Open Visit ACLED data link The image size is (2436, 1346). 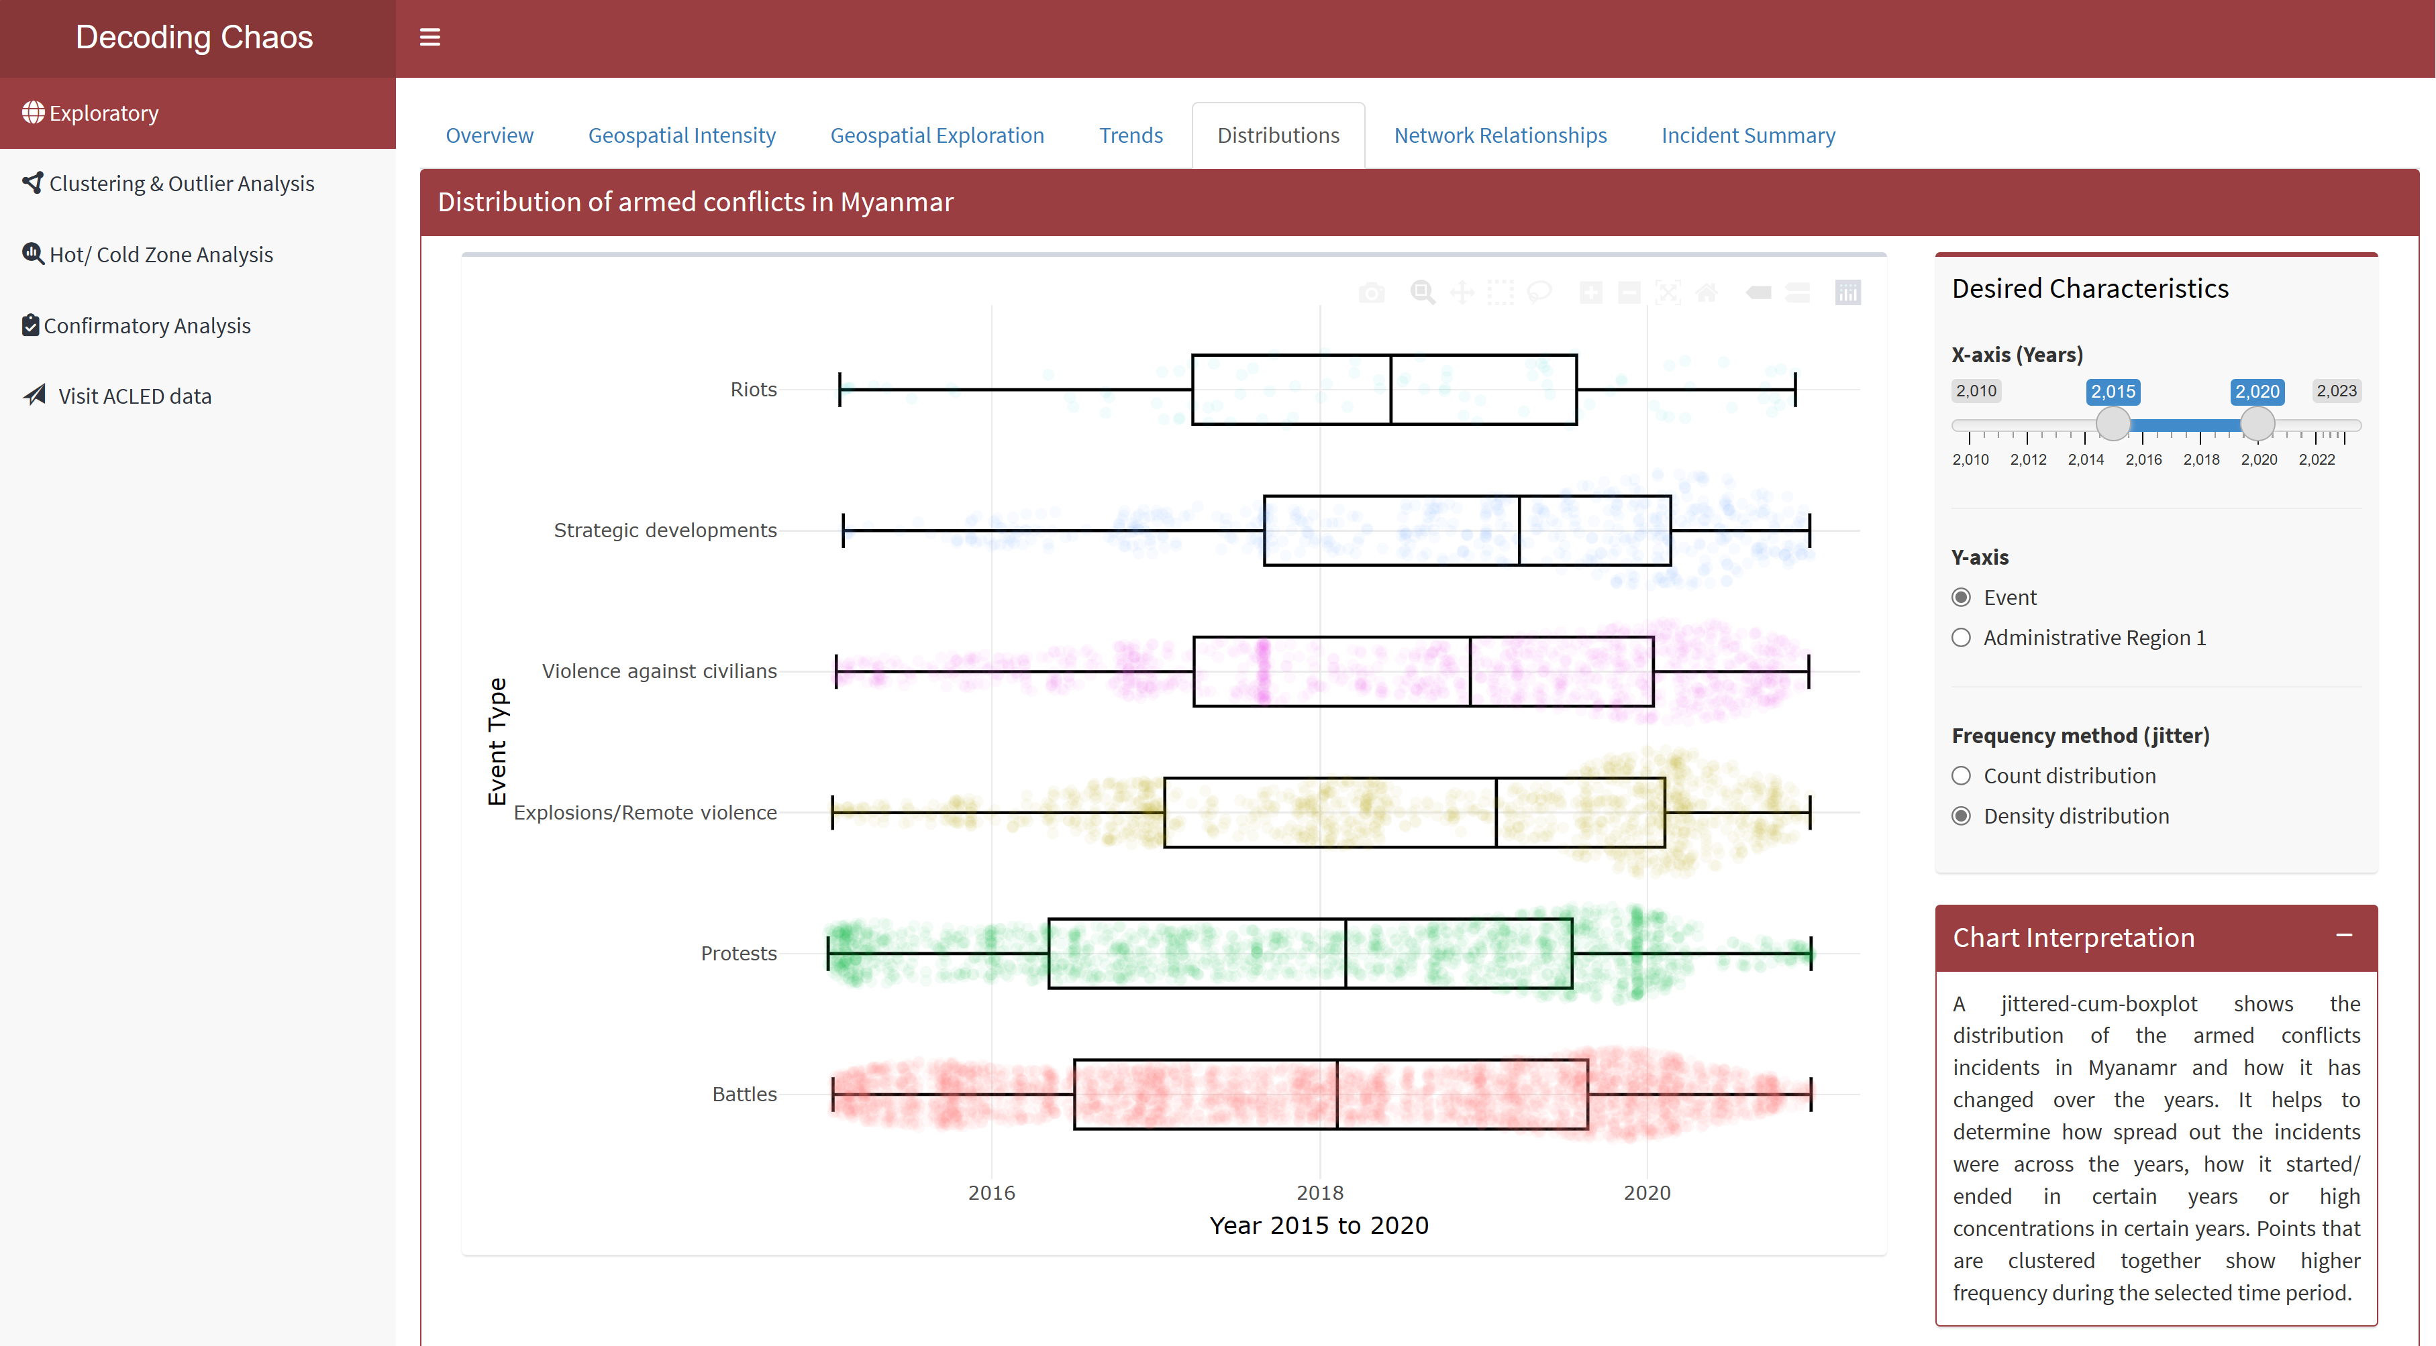click(x=134, y=396)
